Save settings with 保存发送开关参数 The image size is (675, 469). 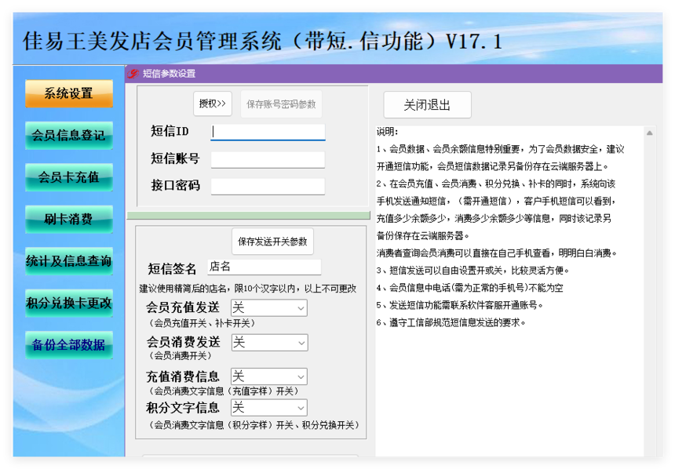[x=272, y=242]
